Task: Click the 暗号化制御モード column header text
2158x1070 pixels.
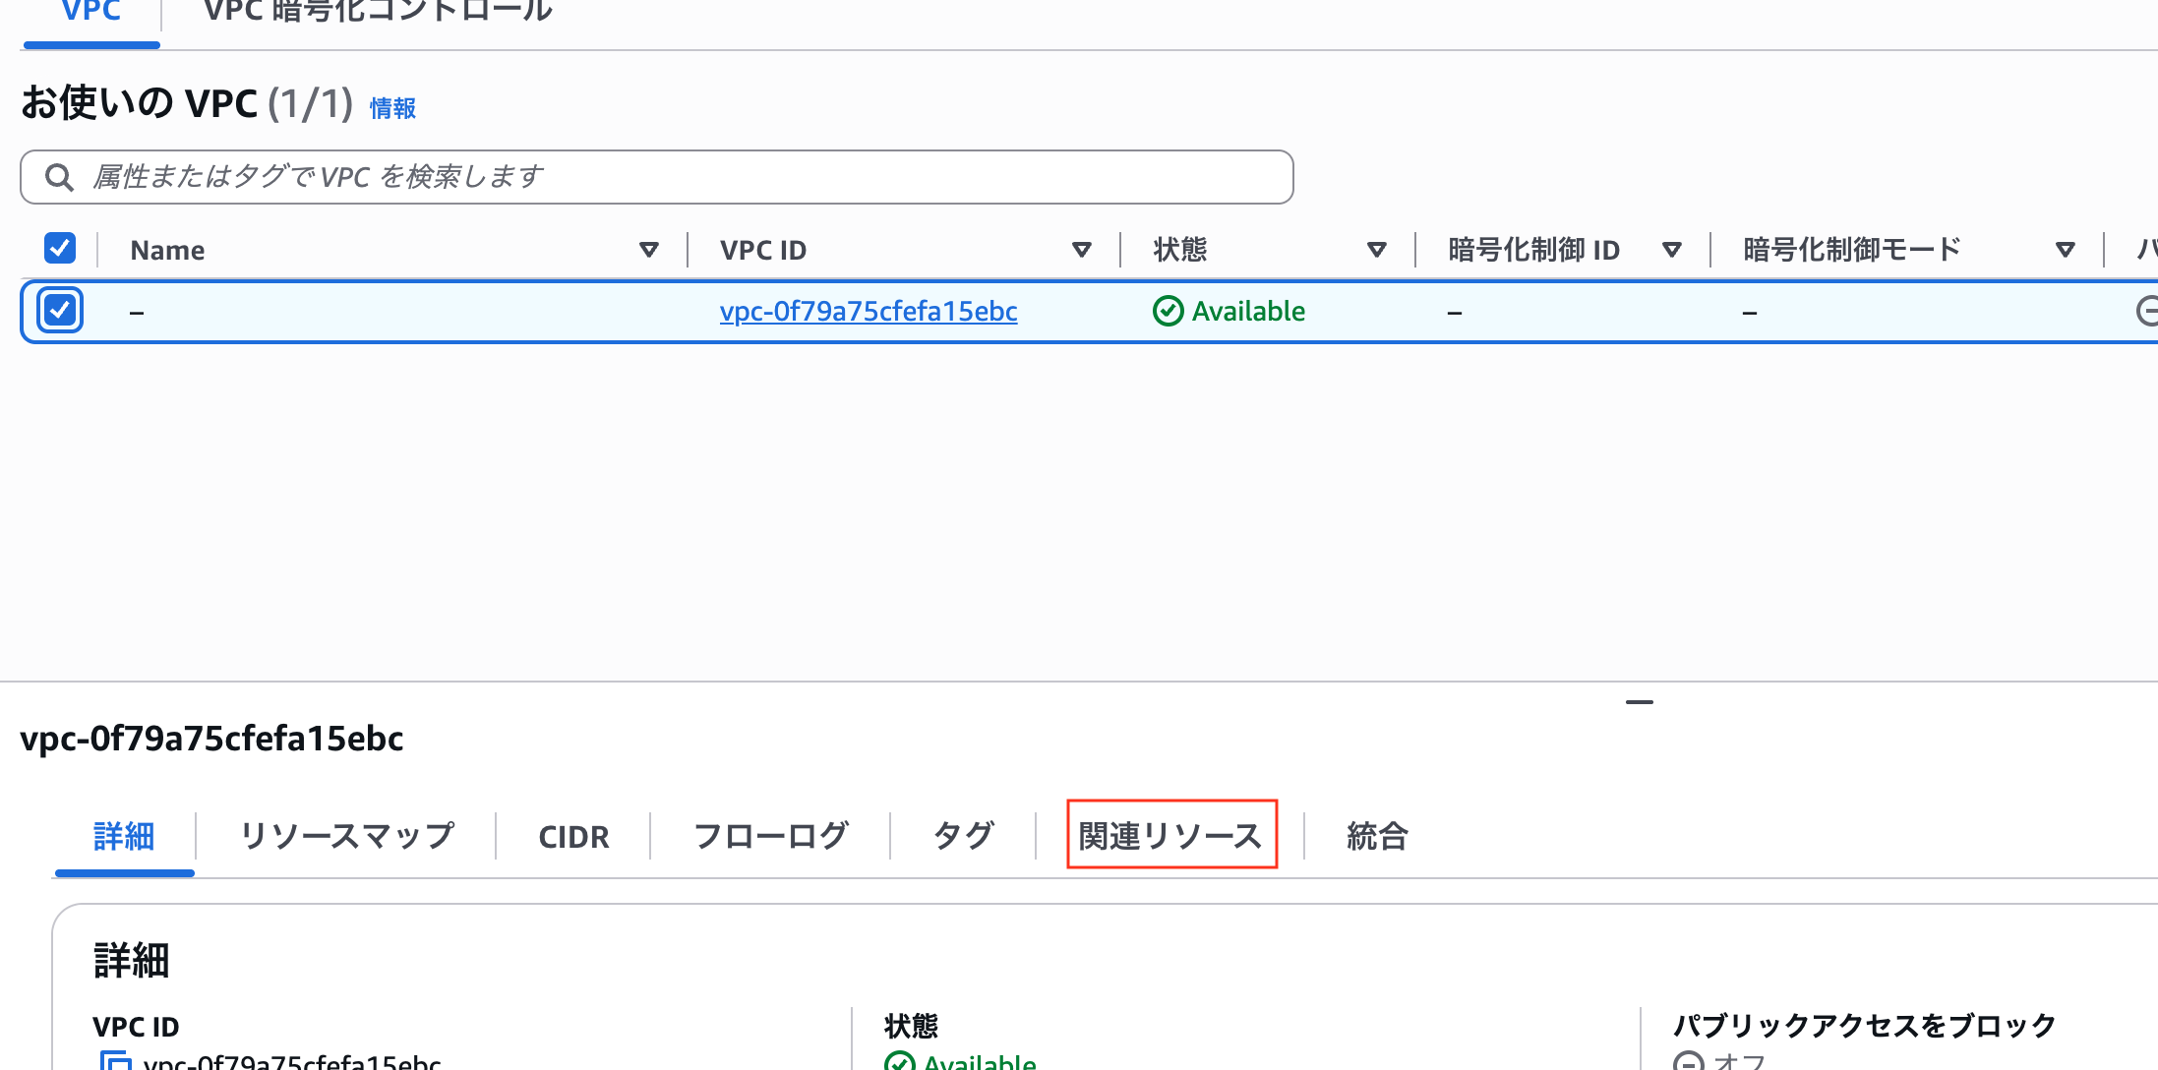Action: point(1852,250)
